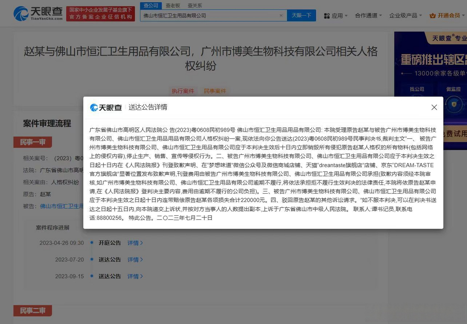Open 详情 for 2023-09-15 送达公告
This screenshot has height=324, width=467.
pyautogui.click(x=135, y=276)
